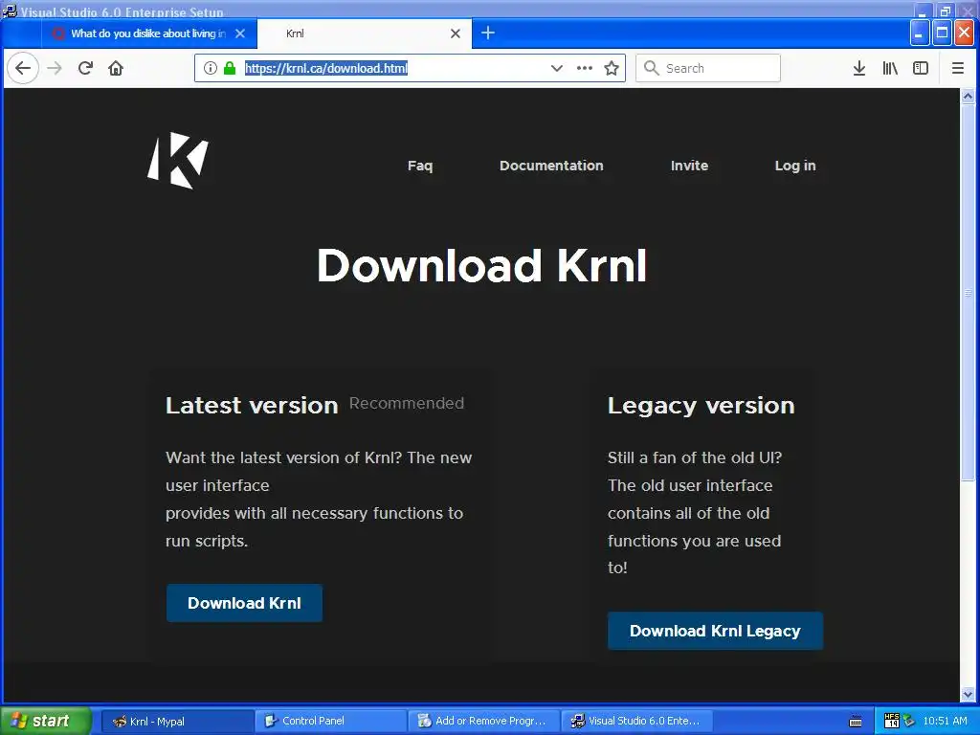980x735 pixels.
Task: Click the 'Recommended' label
Action: coord(407,403)
